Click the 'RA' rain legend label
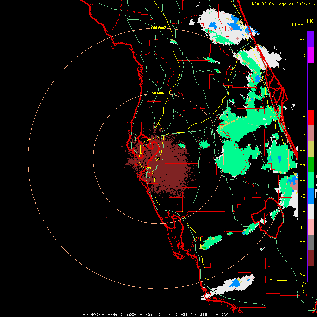Viewport: 317px width, 317px height. 302,180
